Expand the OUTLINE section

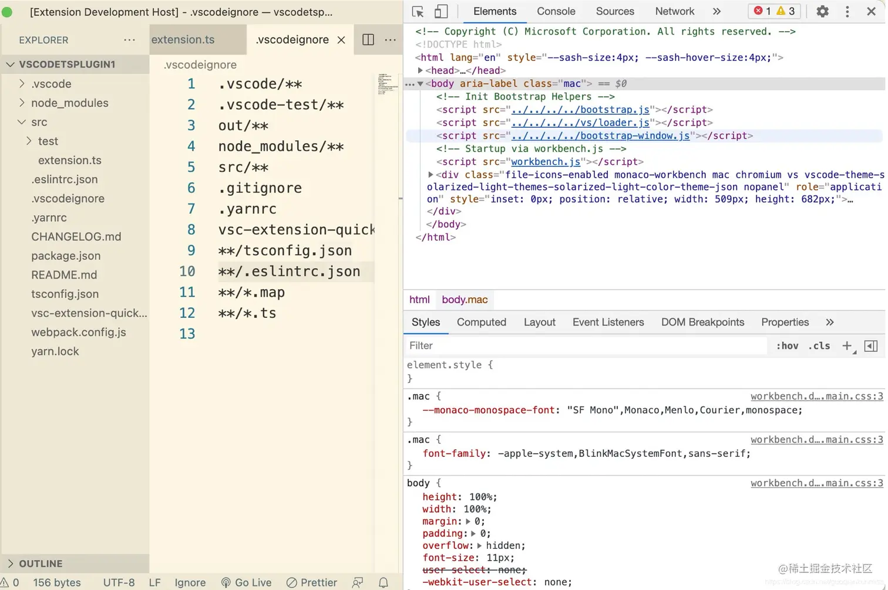tap(11, 564)
